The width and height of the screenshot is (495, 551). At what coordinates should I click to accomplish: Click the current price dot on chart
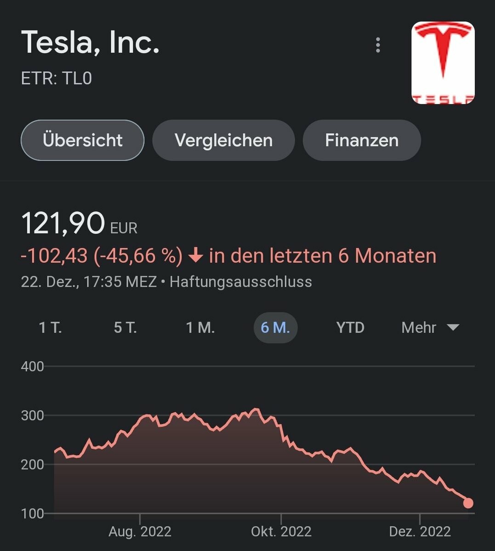(x=468, y=503)
